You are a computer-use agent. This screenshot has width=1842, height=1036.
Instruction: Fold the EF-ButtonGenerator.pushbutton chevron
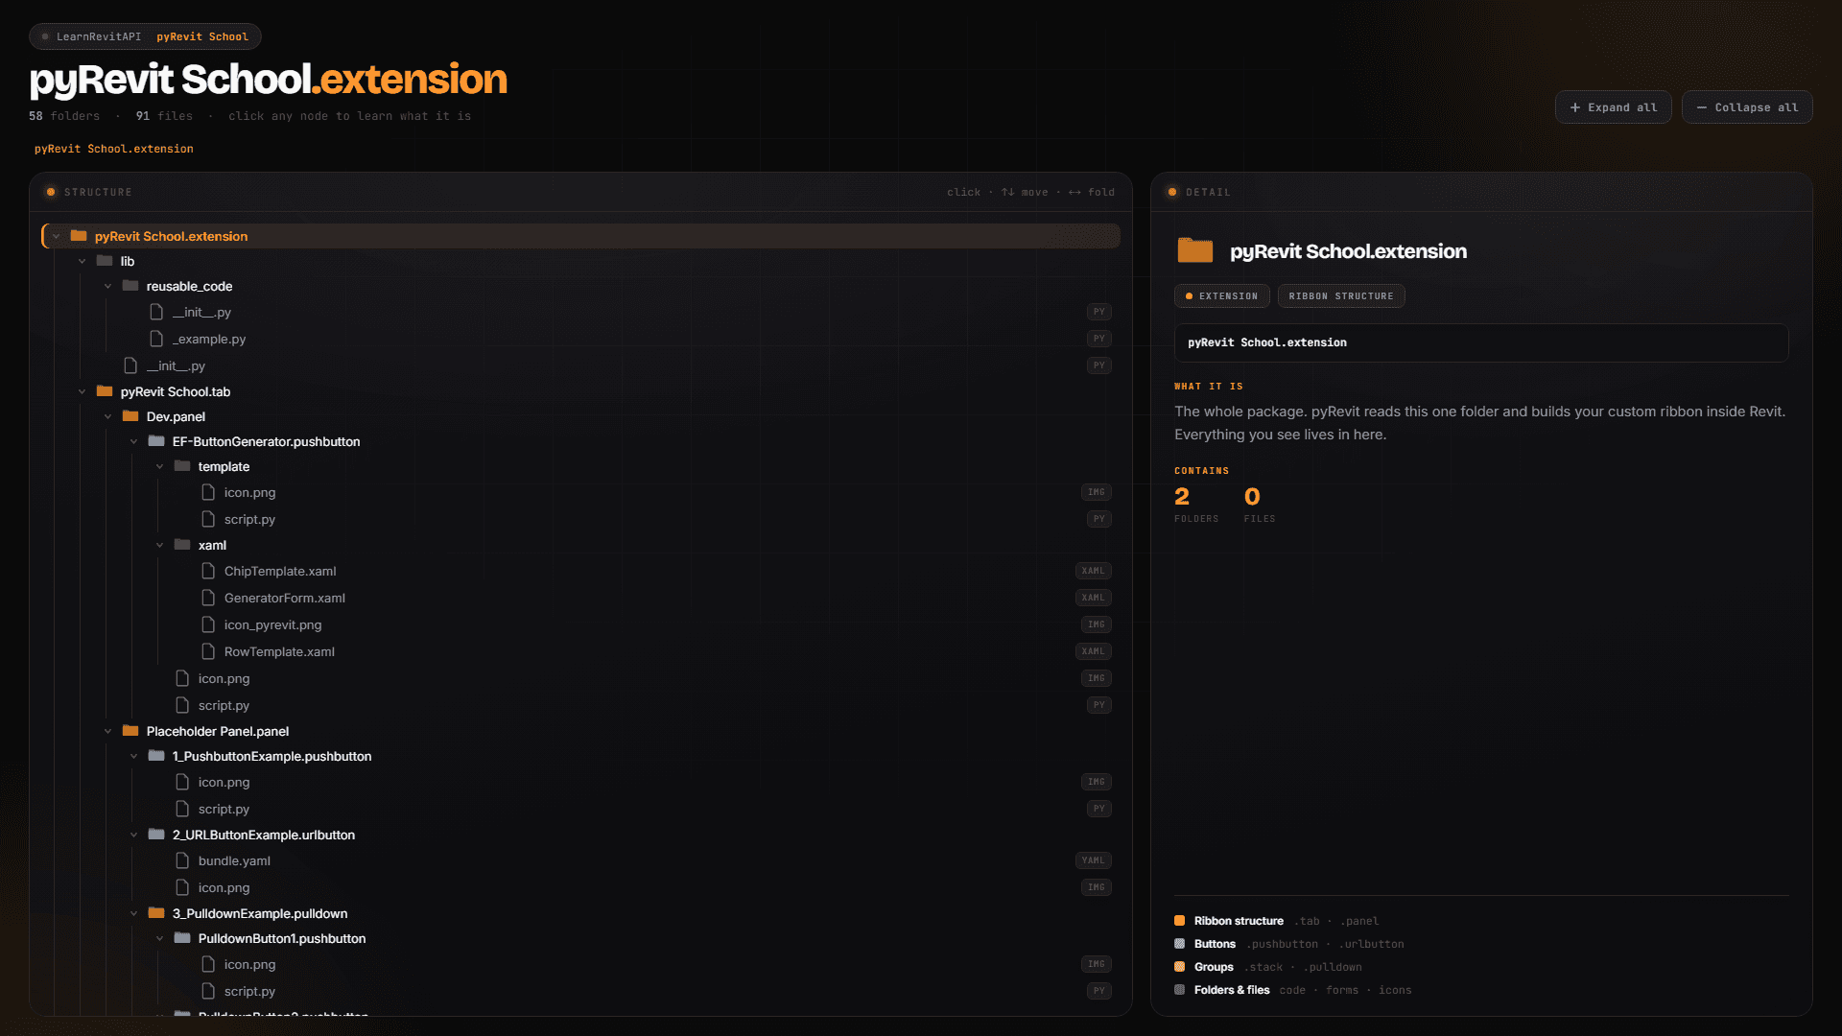134,441
